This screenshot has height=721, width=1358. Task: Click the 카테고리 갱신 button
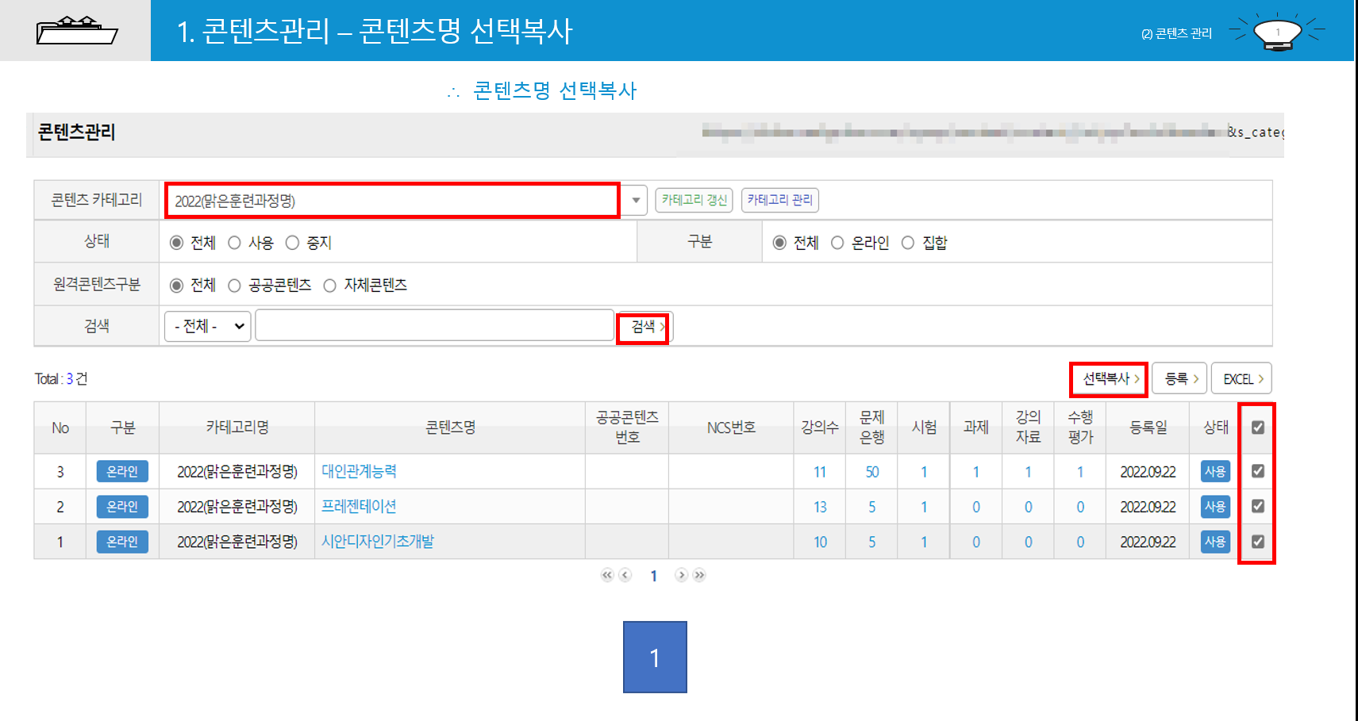click(x=694, y=200)
